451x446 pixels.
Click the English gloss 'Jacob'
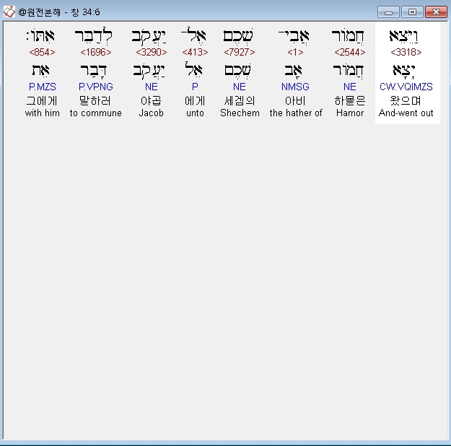(x=152, y=113)
